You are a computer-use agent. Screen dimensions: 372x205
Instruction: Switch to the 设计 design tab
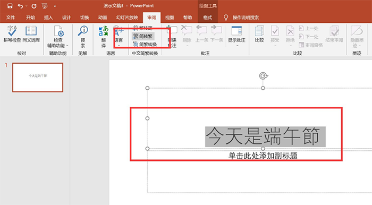[66, 18]
